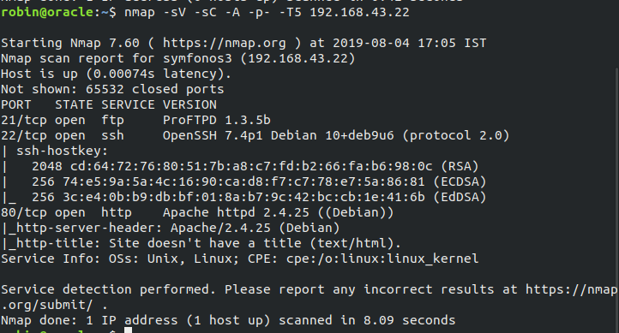Click the IP address 192.168.43.22 in the command
This screenshot has width=619, height=333.
pos(359,12)
